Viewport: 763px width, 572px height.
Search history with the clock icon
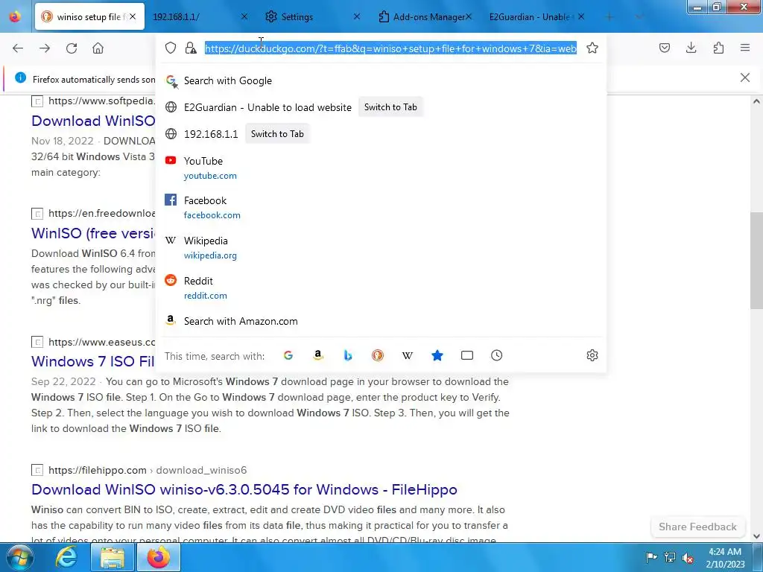tap(497, 355)
